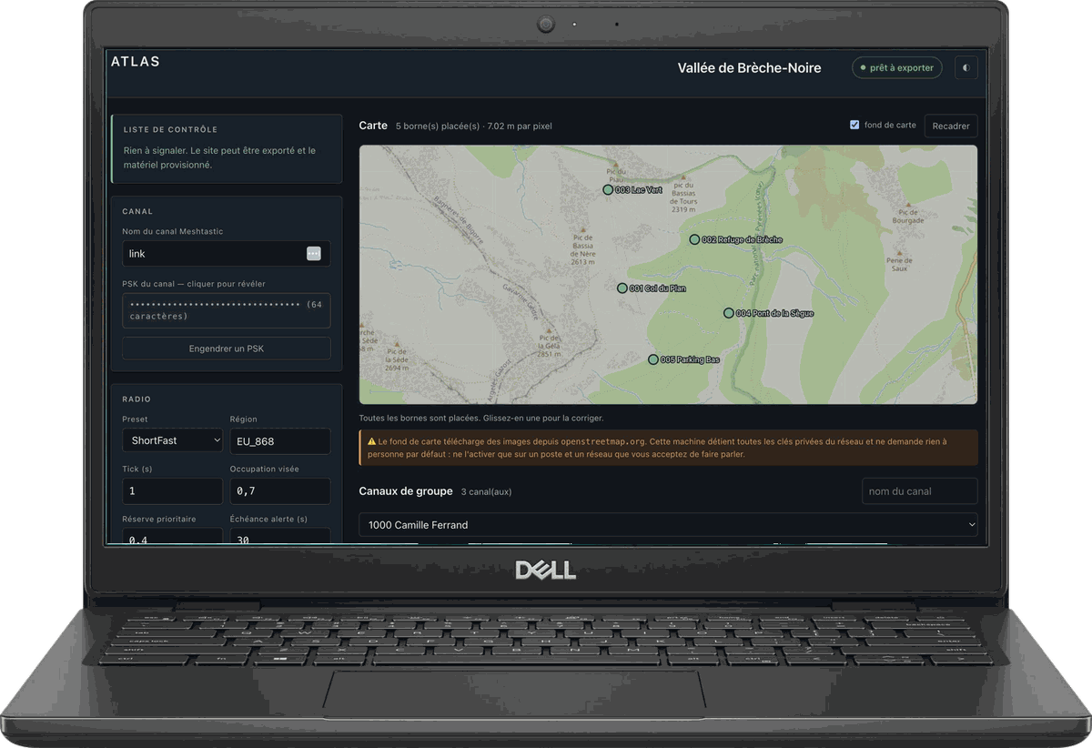The height and width of the screenshot is (748, 1092).
Task: Select map marker 004 Pont de la Ségue
Action: pyautogui.click(x=729, y=313)
